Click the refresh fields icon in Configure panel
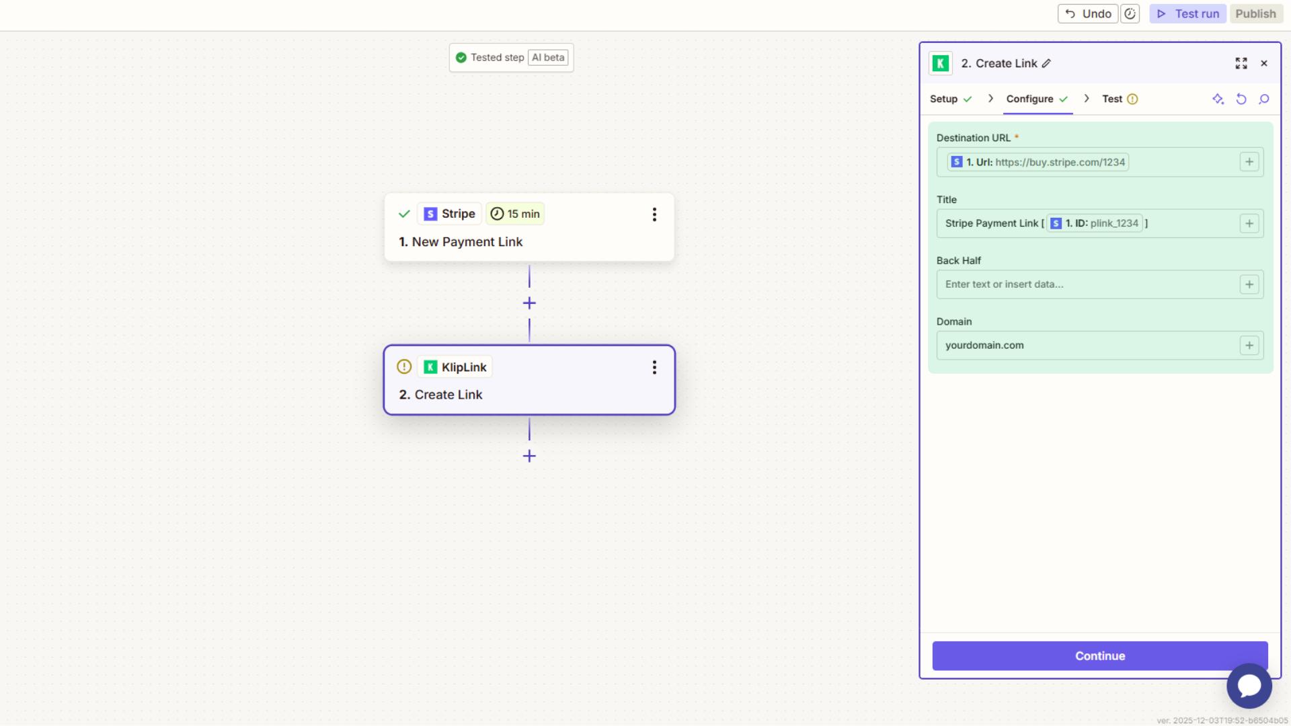The width and height of the screenshot is (1291, 726). (1241, 99)
